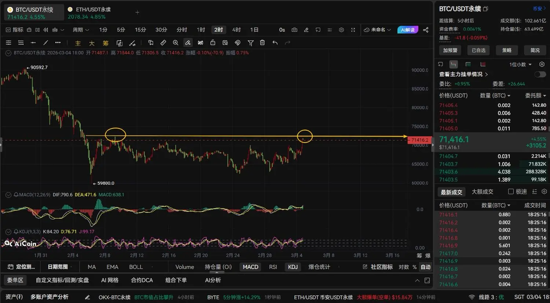550x303 pixels.
Task: Open the magnifier zoom tool
Action: click(x=176, y=43)
